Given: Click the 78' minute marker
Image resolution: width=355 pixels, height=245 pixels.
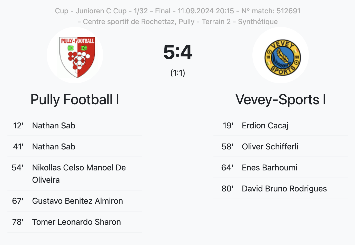Looking at the screenshot, I should click(x=18, y=222).
